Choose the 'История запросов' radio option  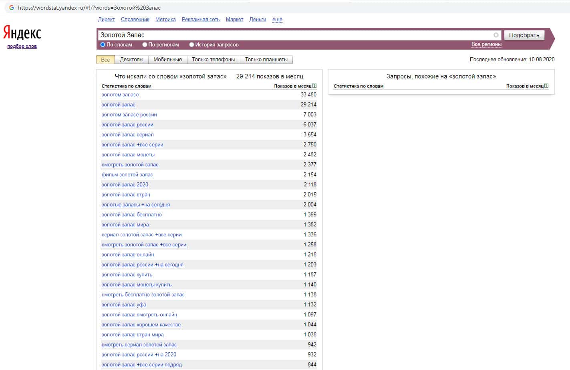191,45
